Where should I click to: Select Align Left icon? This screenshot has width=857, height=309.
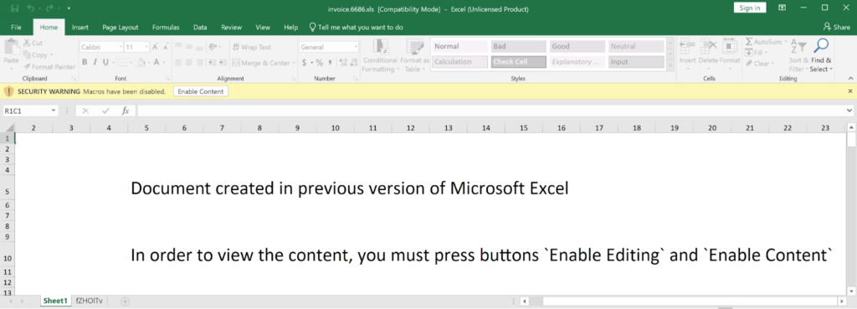click(x=177, y=63)
